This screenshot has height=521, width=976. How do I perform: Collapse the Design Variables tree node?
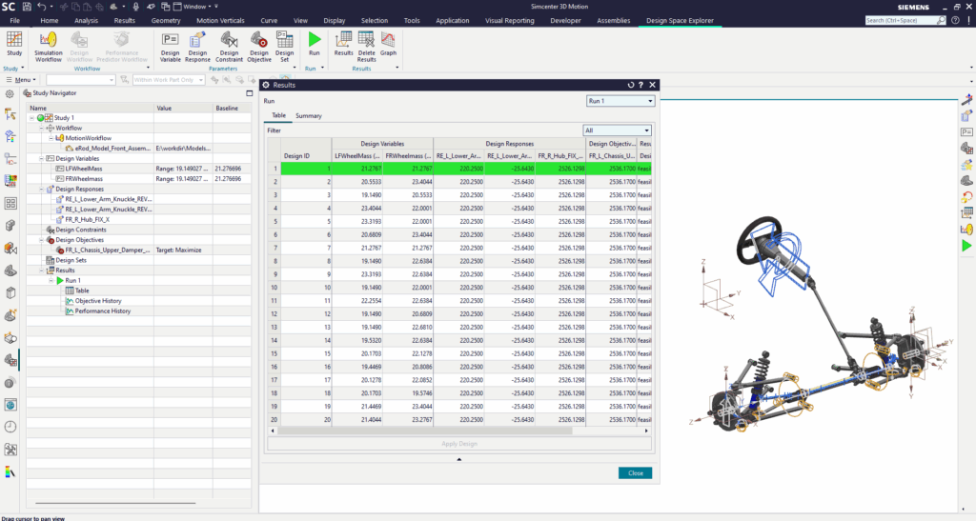[x=41, y=158]
